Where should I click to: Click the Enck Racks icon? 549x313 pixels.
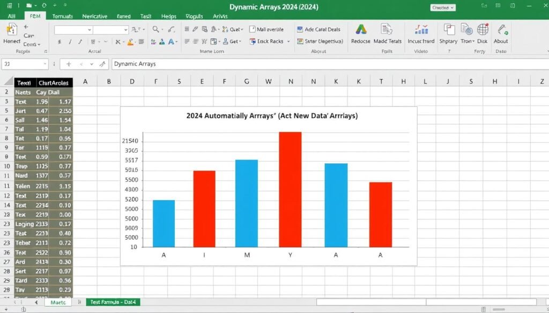pos(253,41)
